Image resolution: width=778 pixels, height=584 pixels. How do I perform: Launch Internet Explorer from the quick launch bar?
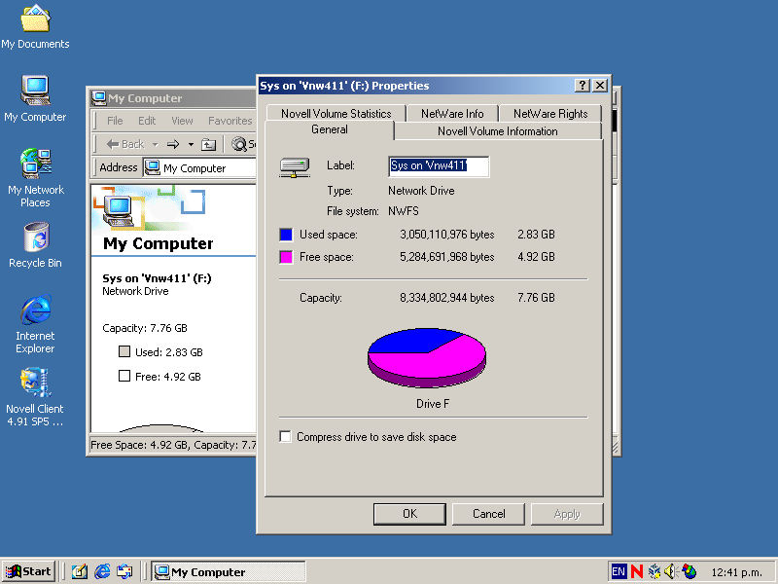click(102, 571)
